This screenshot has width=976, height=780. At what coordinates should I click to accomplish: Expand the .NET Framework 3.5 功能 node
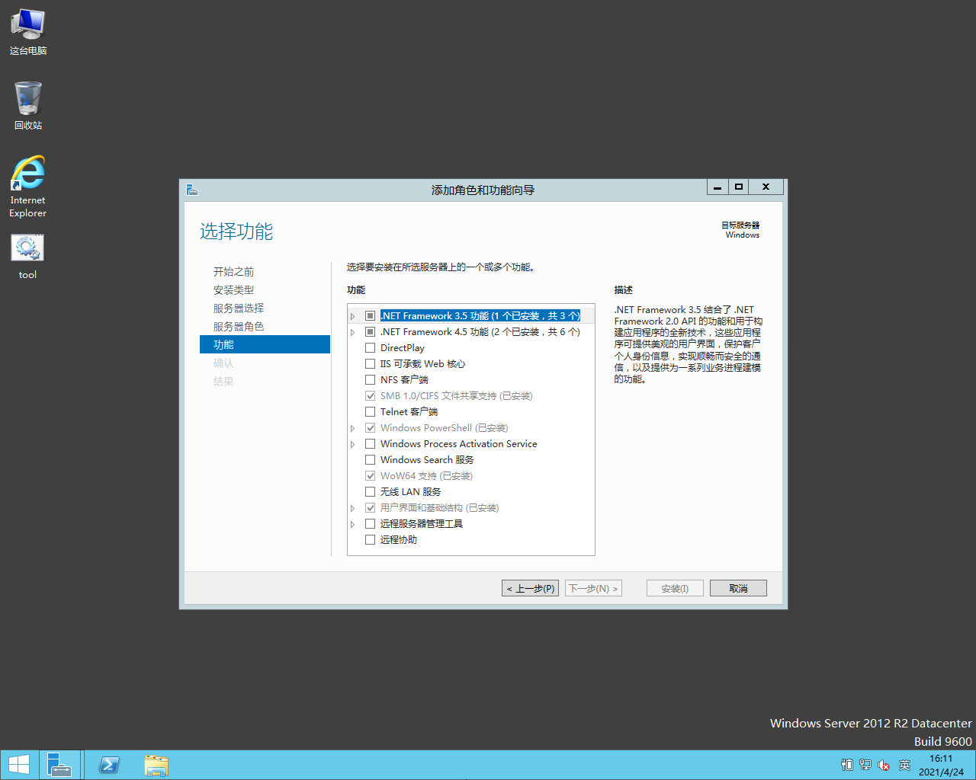(352, 316)
